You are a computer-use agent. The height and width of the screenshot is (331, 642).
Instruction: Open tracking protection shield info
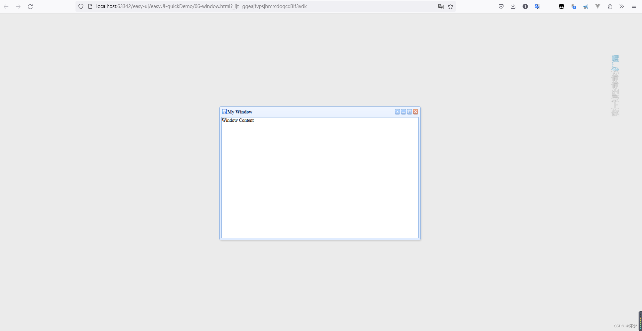pyautogui.click(x=81, y=6)
